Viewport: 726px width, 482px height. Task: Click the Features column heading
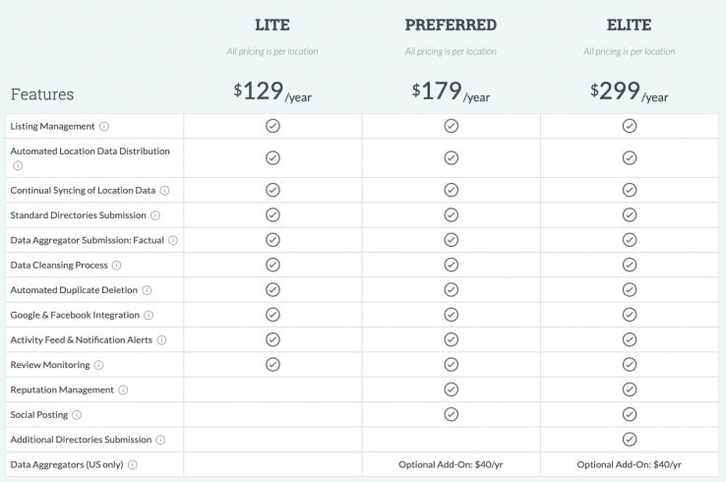[42, 94]
